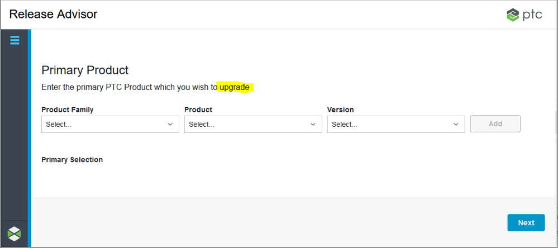Click the blue Next button

[526, 222]
